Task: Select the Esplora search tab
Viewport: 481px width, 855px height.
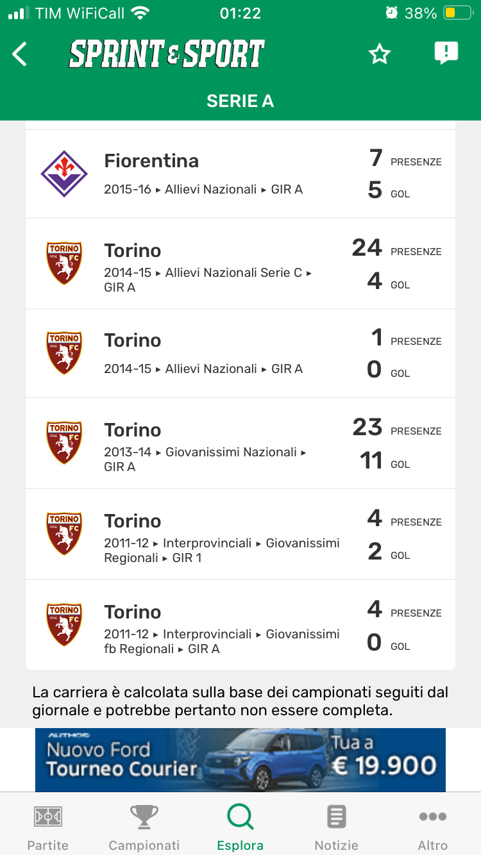Action: (240, 827)
